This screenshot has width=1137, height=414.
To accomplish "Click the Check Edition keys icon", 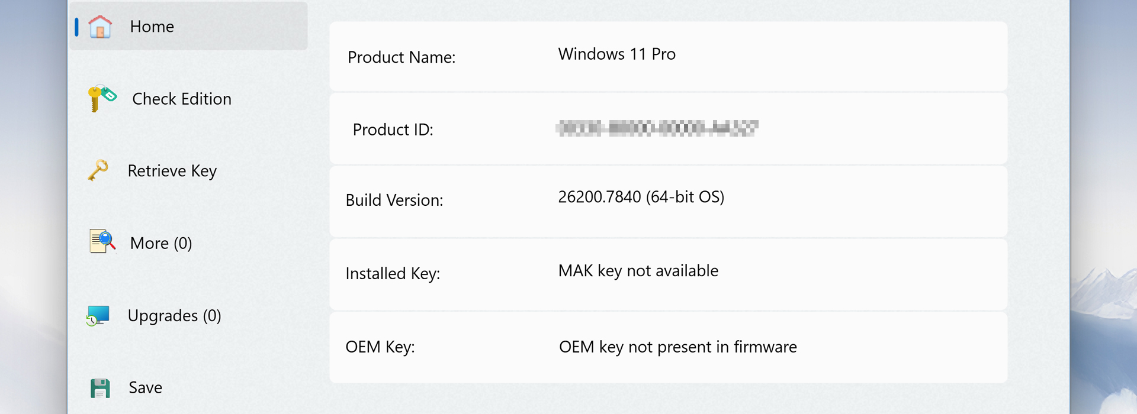I will (x=101, y=98).
